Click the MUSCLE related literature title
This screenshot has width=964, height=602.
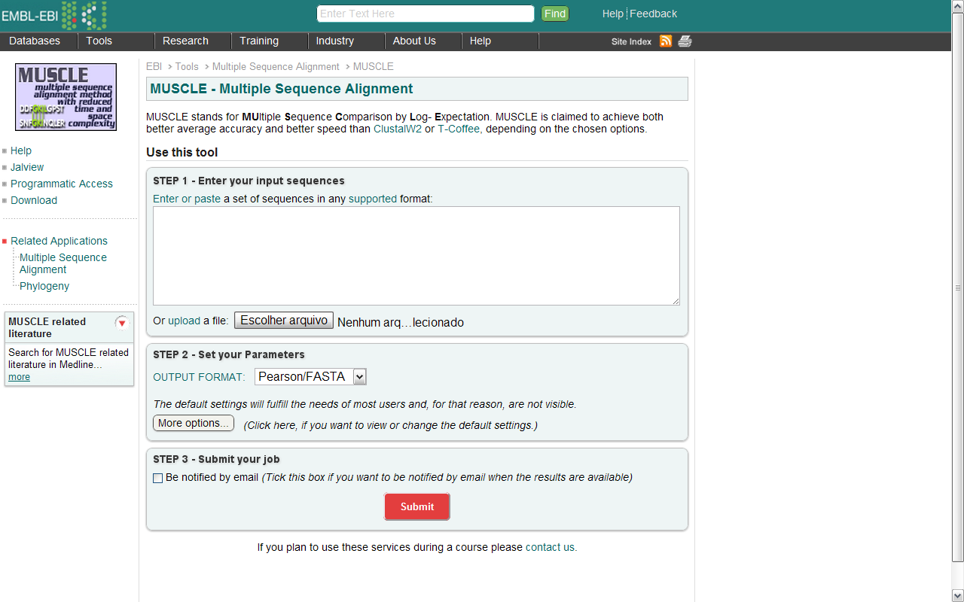tap(47, 327)
